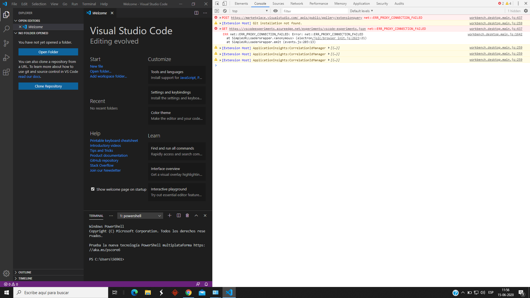Click the read our docs link

[x=29, y=76]
